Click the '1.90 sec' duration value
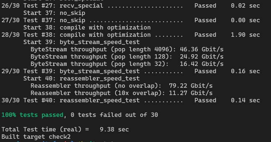 246,35
